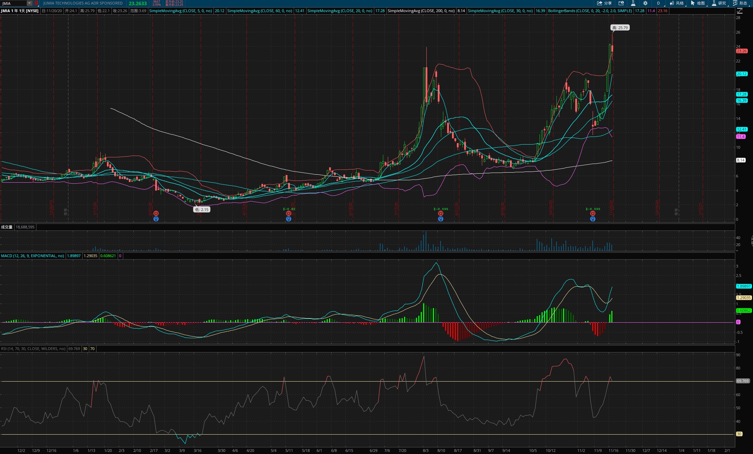
Task: Click the 17.28 SMA20 axis tag
Action: click(742, 94)
